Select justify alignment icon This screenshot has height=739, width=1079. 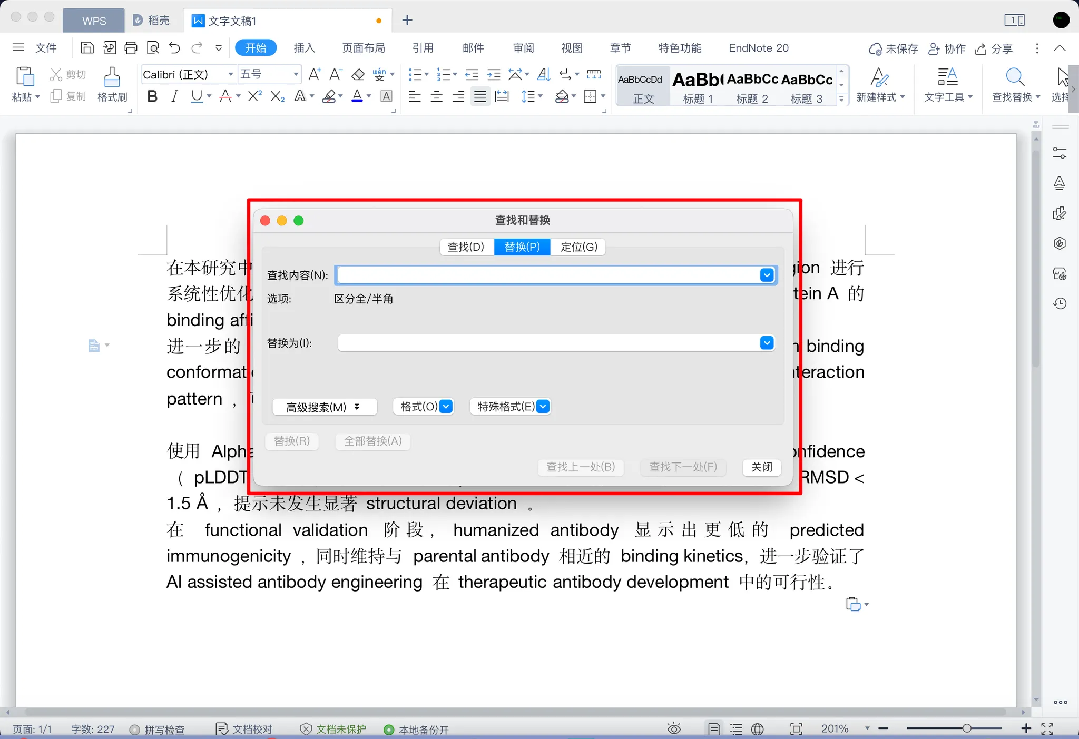(480, 96)
